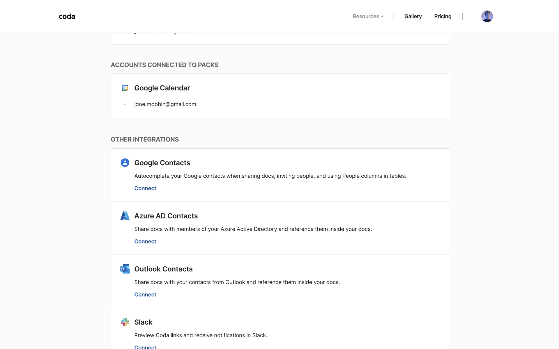This screenshot has width=559, height=349.
Task: Connect Google Contacts integration
Action: 145,188
